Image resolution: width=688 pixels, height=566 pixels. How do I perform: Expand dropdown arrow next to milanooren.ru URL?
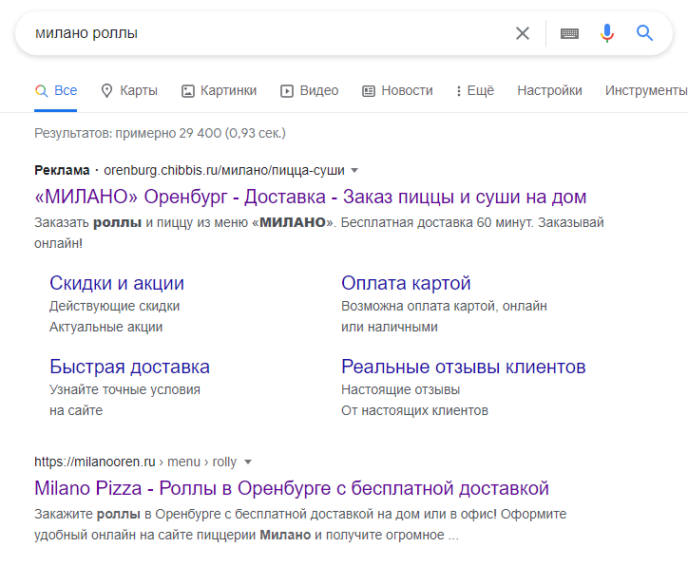pos(248,462)
